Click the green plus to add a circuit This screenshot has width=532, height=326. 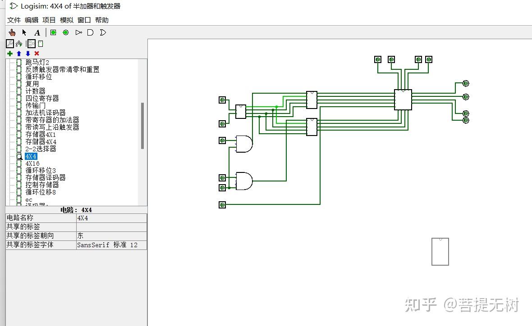[x=9, y=54]
